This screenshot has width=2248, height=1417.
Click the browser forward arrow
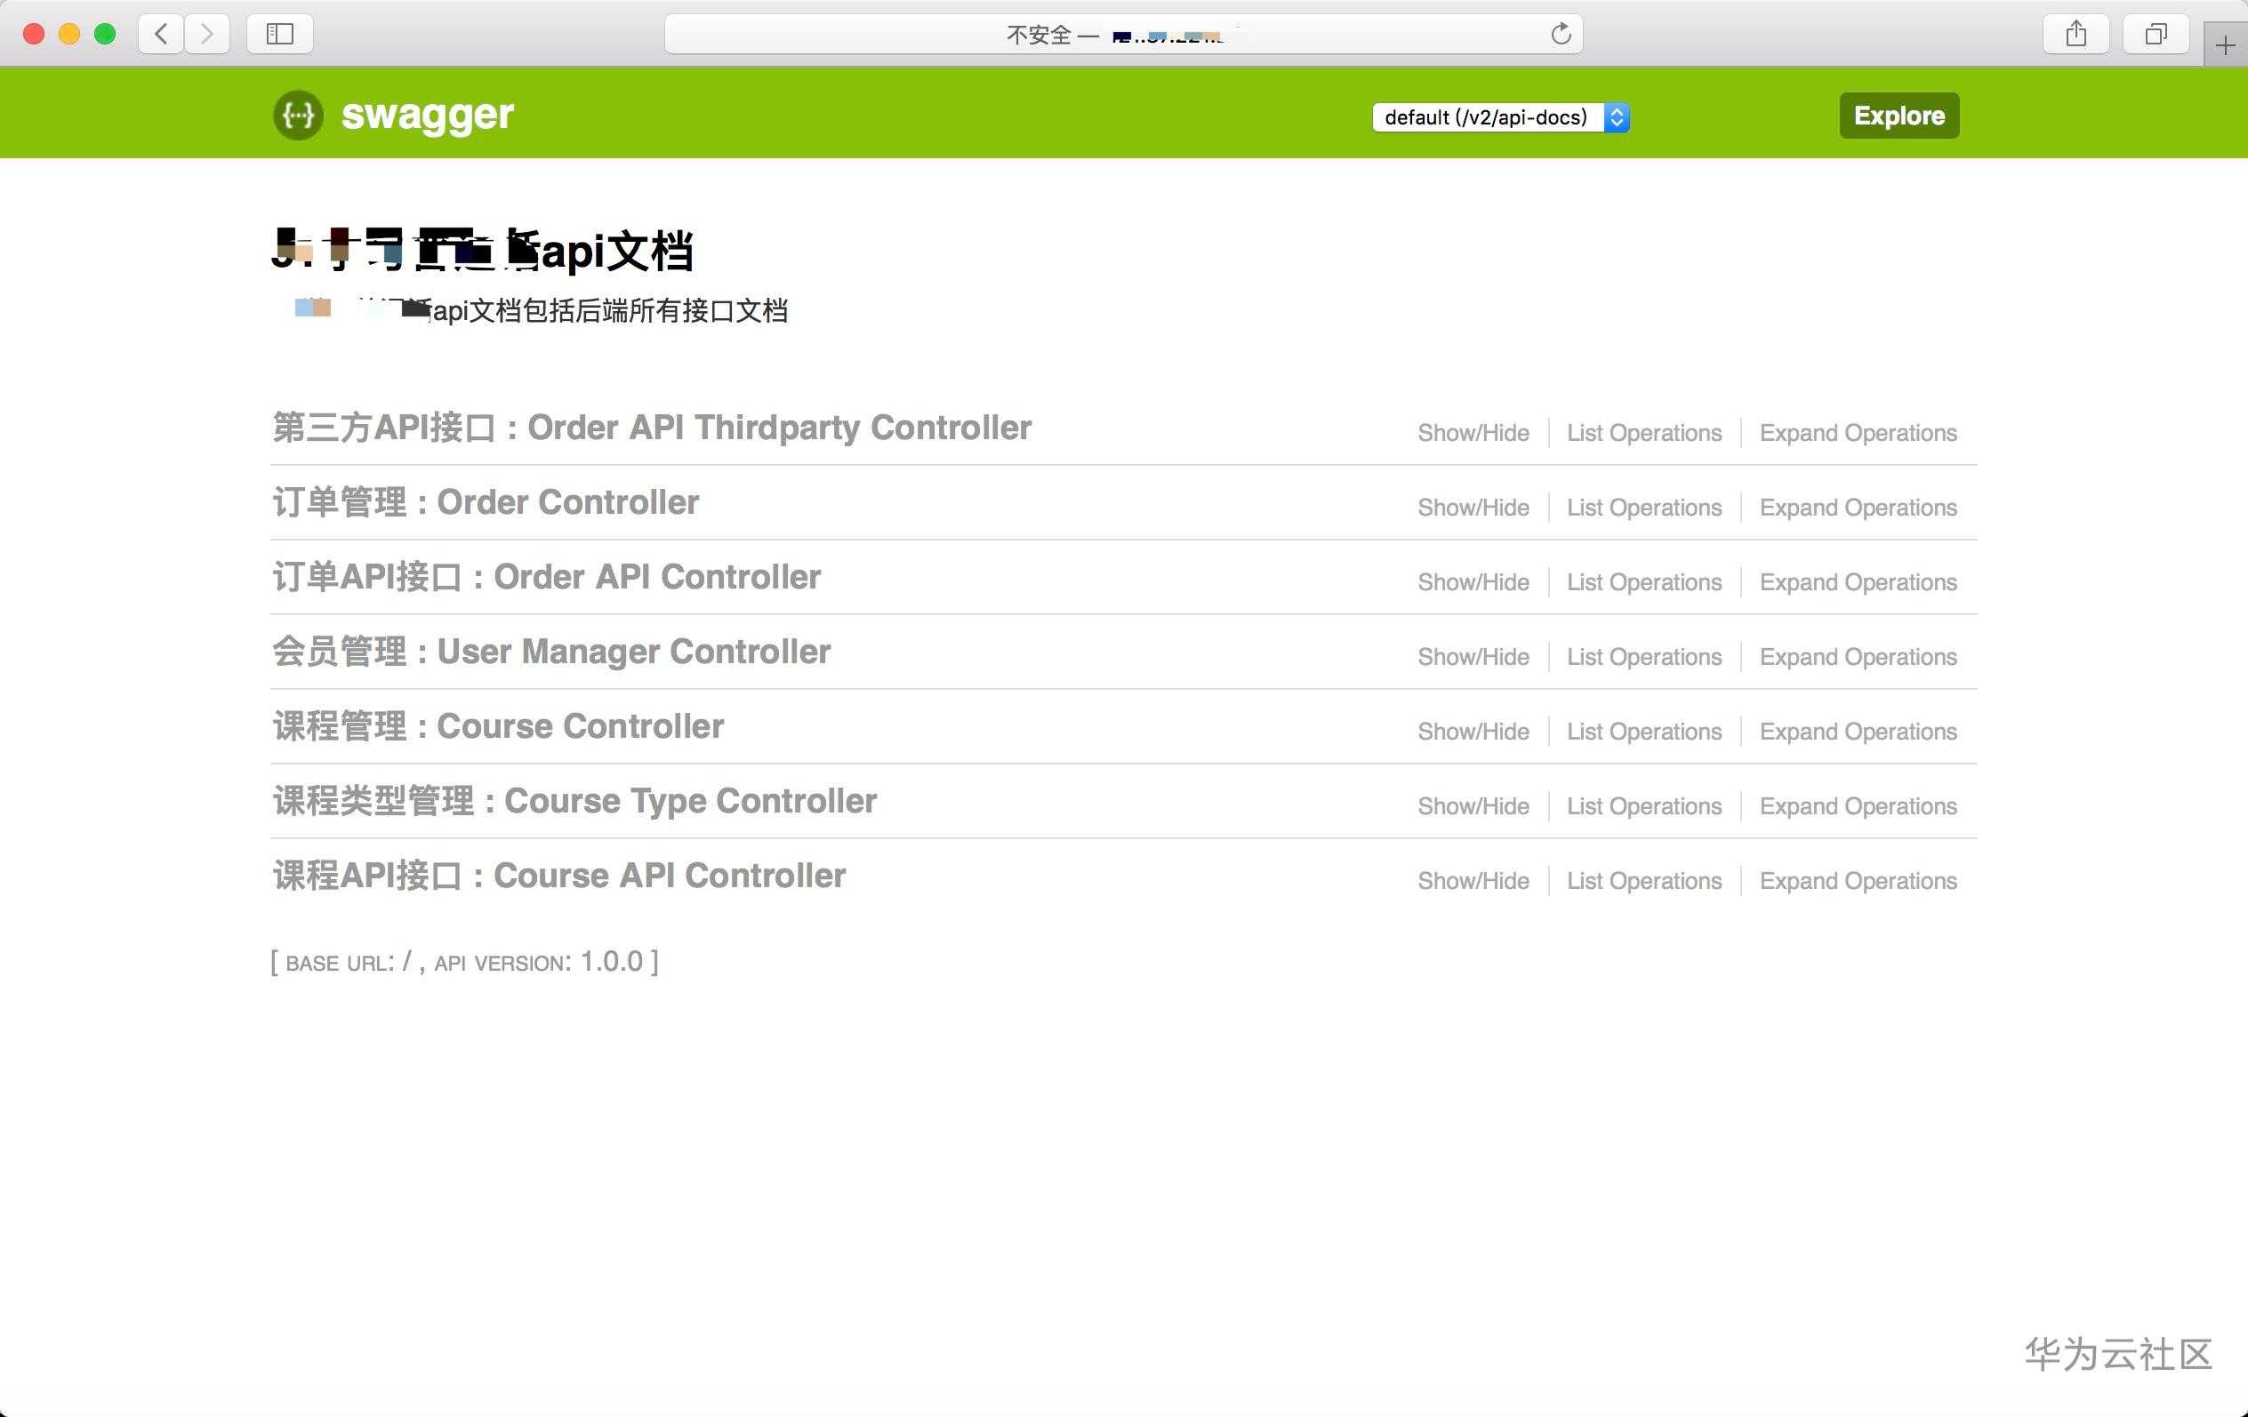207,35
